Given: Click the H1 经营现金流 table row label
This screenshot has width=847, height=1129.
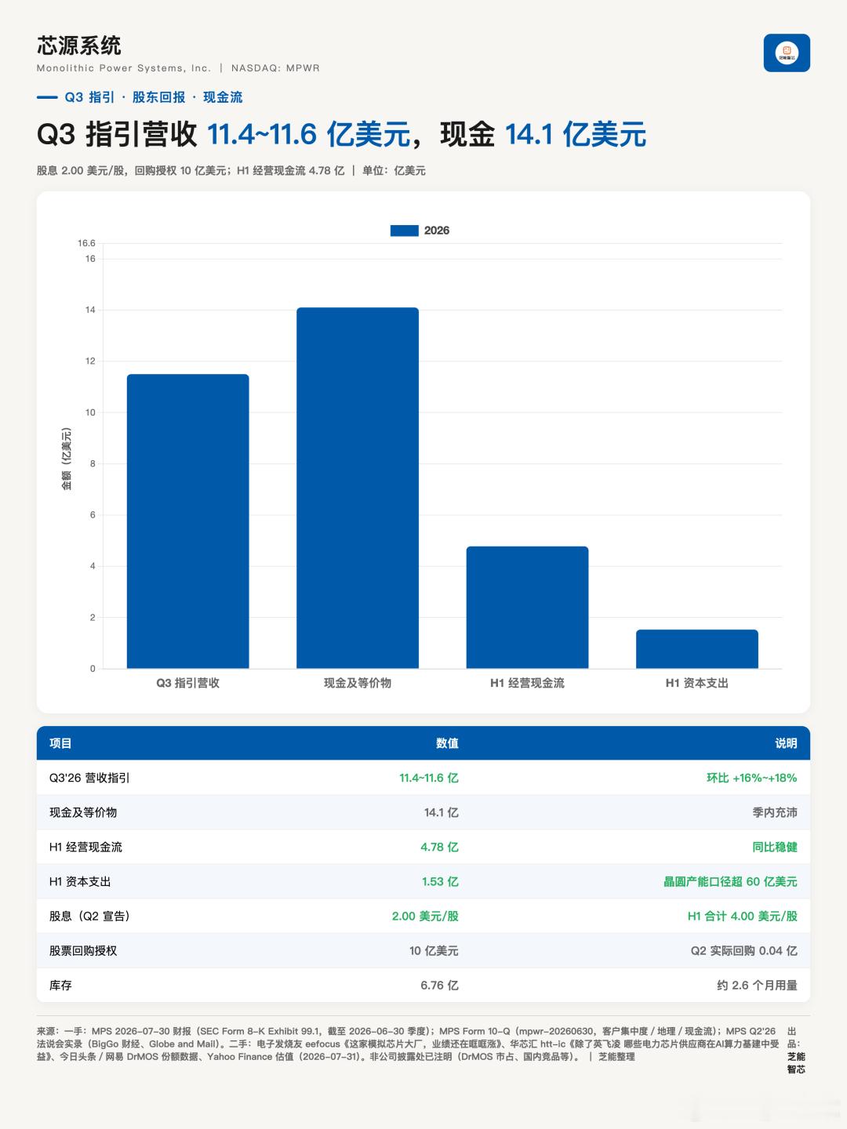Looking at the screenshot, I should coord(85,847).
